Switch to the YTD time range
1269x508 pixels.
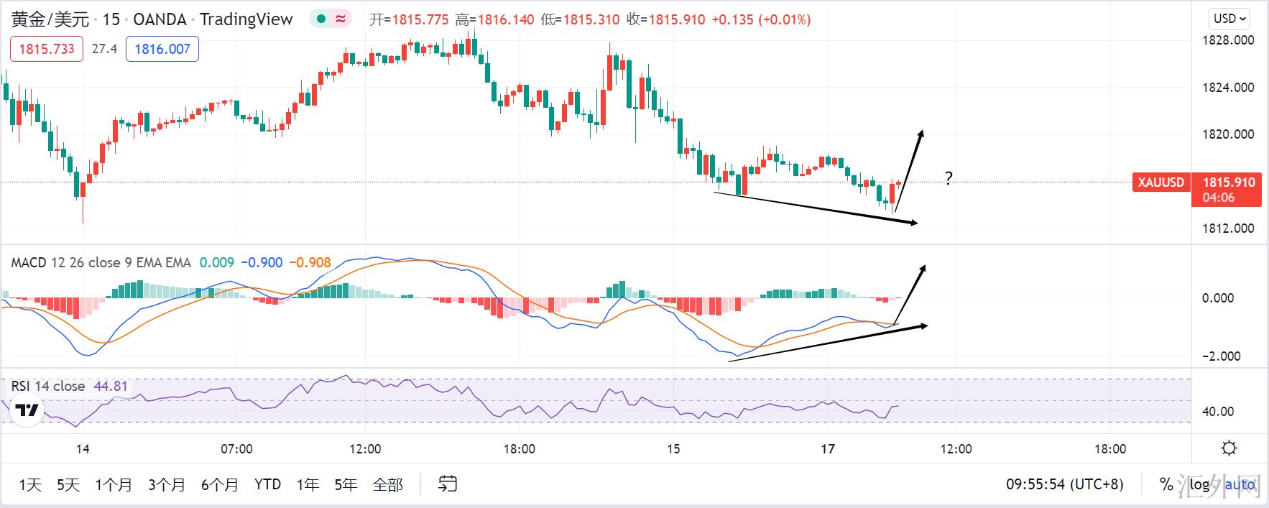(267, 484)
